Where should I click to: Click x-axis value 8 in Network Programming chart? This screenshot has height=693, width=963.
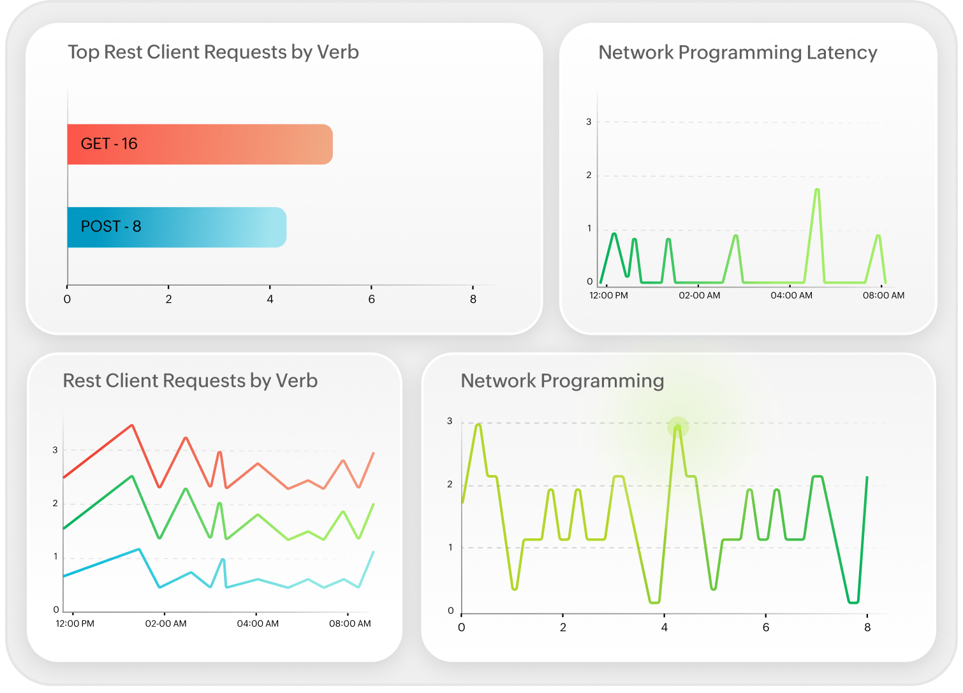[x=867, y=627]
